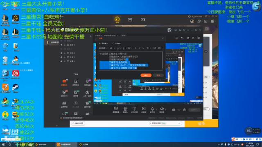Viewport: 262px width, 147px height.
Task: Open the skin (shirt) icon in title bar
Action: coord(184,30)
